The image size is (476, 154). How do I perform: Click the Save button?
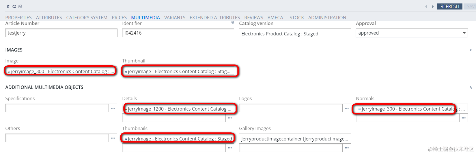pos(471,6)
